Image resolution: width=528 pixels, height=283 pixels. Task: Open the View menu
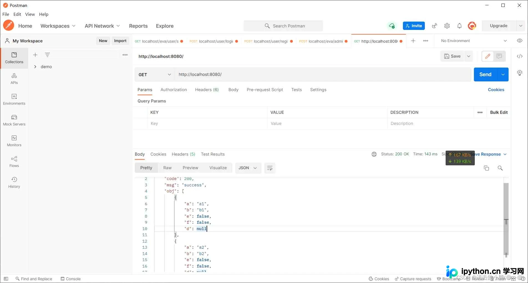[30, 14]
